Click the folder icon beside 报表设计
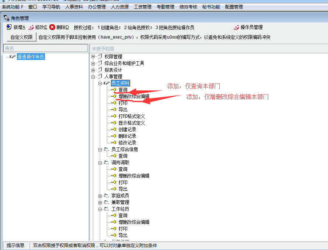The image size is (328, 250). [100, 70]
